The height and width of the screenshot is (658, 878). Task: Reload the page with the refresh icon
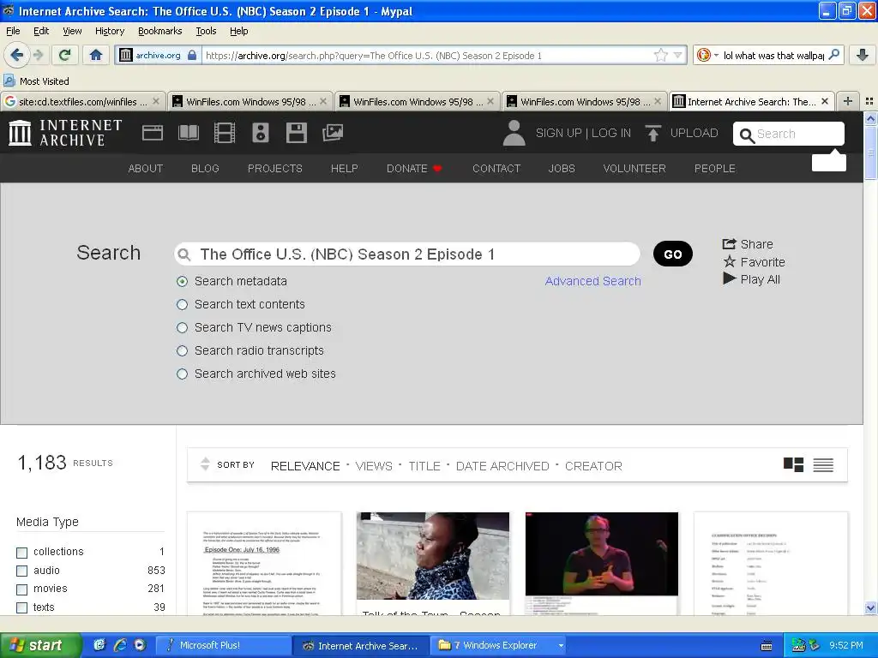pos(64,55)
